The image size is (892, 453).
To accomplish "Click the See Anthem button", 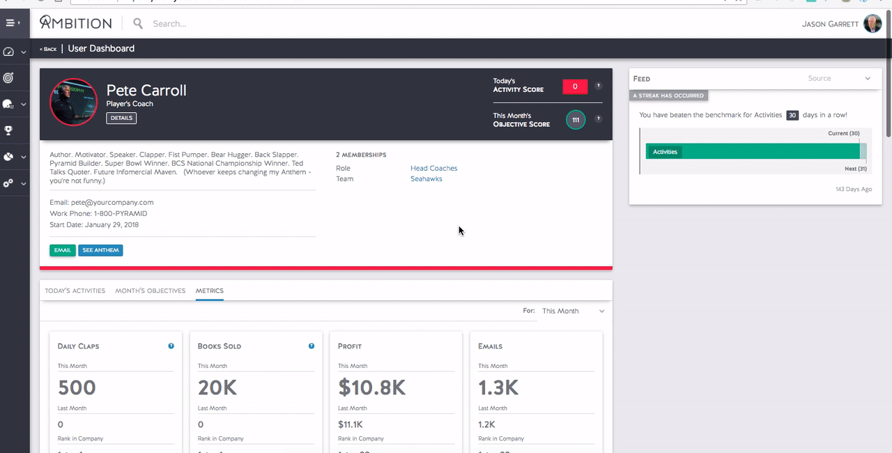I will 100,250.
